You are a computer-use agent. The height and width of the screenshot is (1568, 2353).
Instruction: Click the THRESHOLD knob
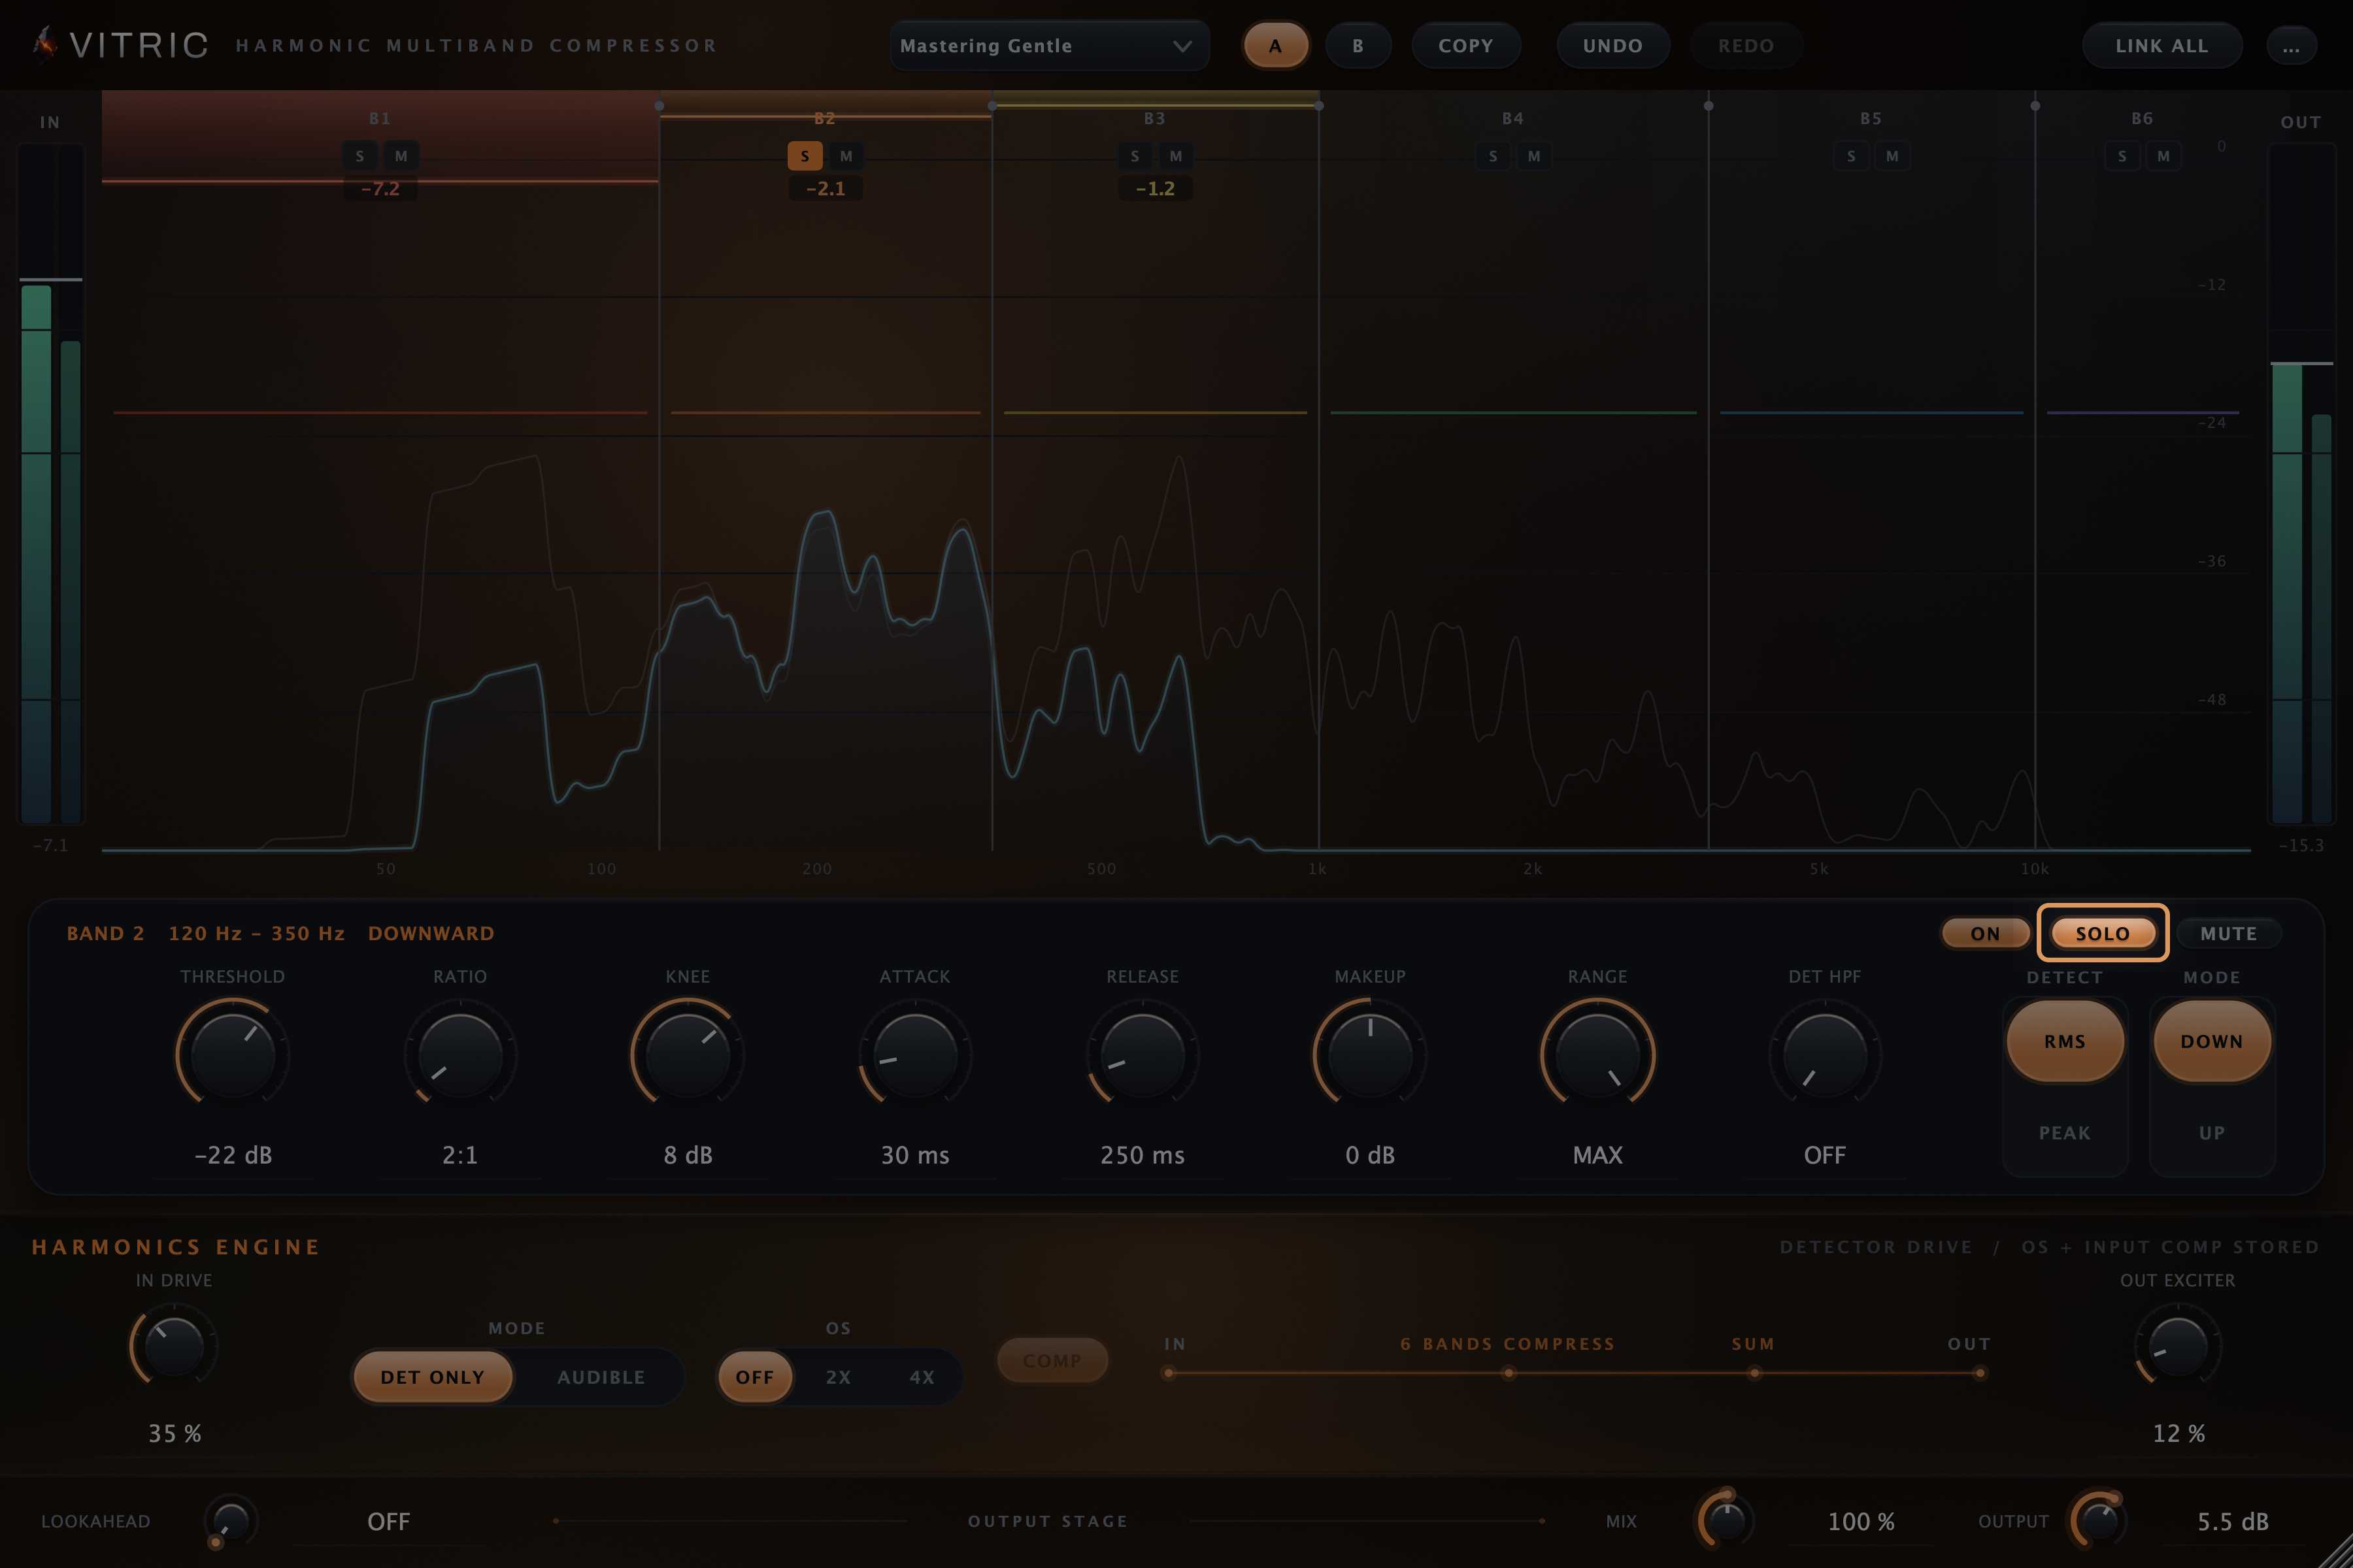click(232, 1054)
